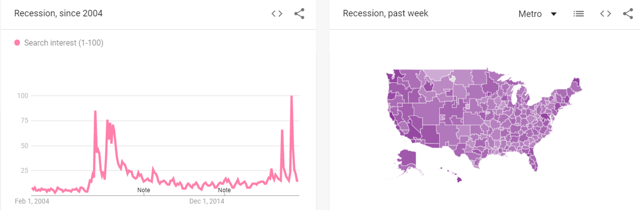Viewport: 640px width, 210px height.
Task: Open embed code for the past week map
Action: click(x=605, y=14)
